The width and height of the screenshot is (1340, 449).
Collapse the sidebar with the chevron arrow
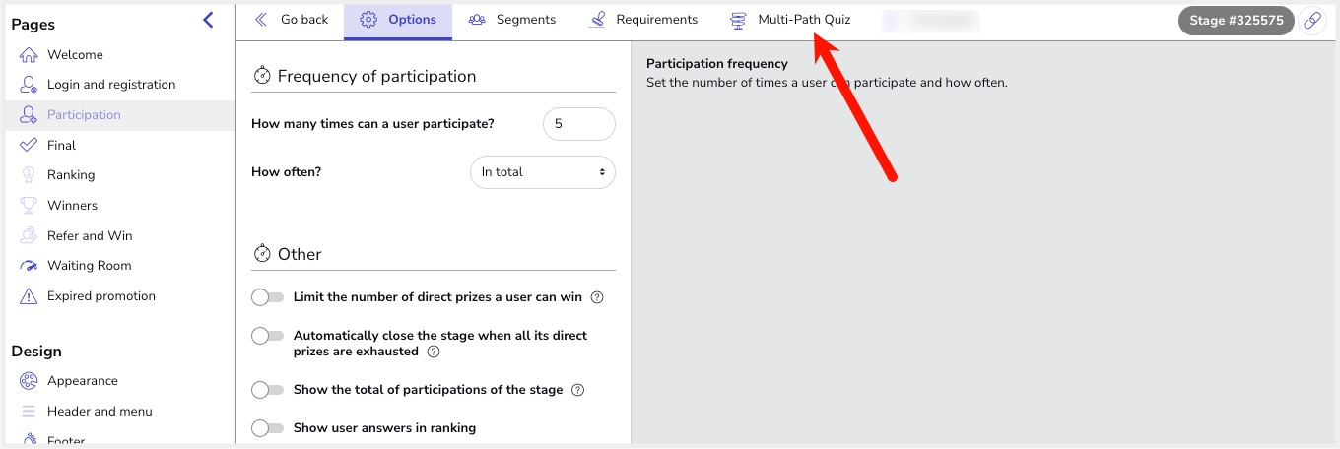[x=208, y=20]
